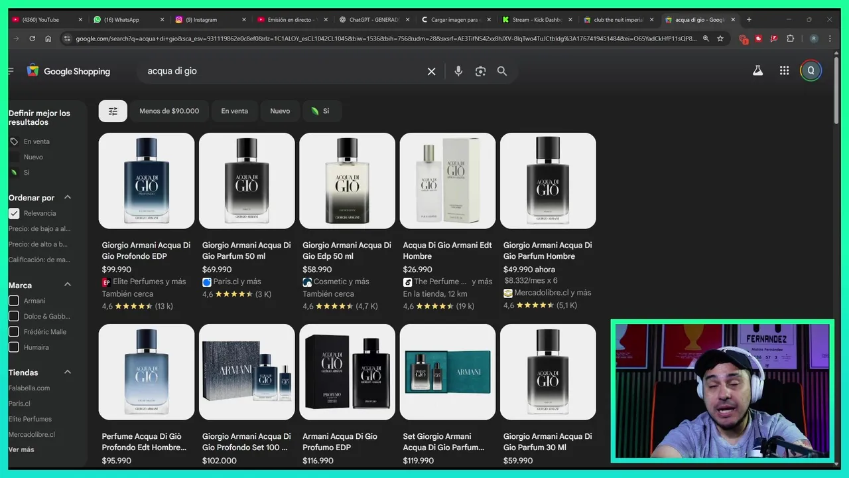Apply the 'Sí' leaf filter chip
Screen dimensions: 849x478
pyautogui.click(x=321, y=111)
